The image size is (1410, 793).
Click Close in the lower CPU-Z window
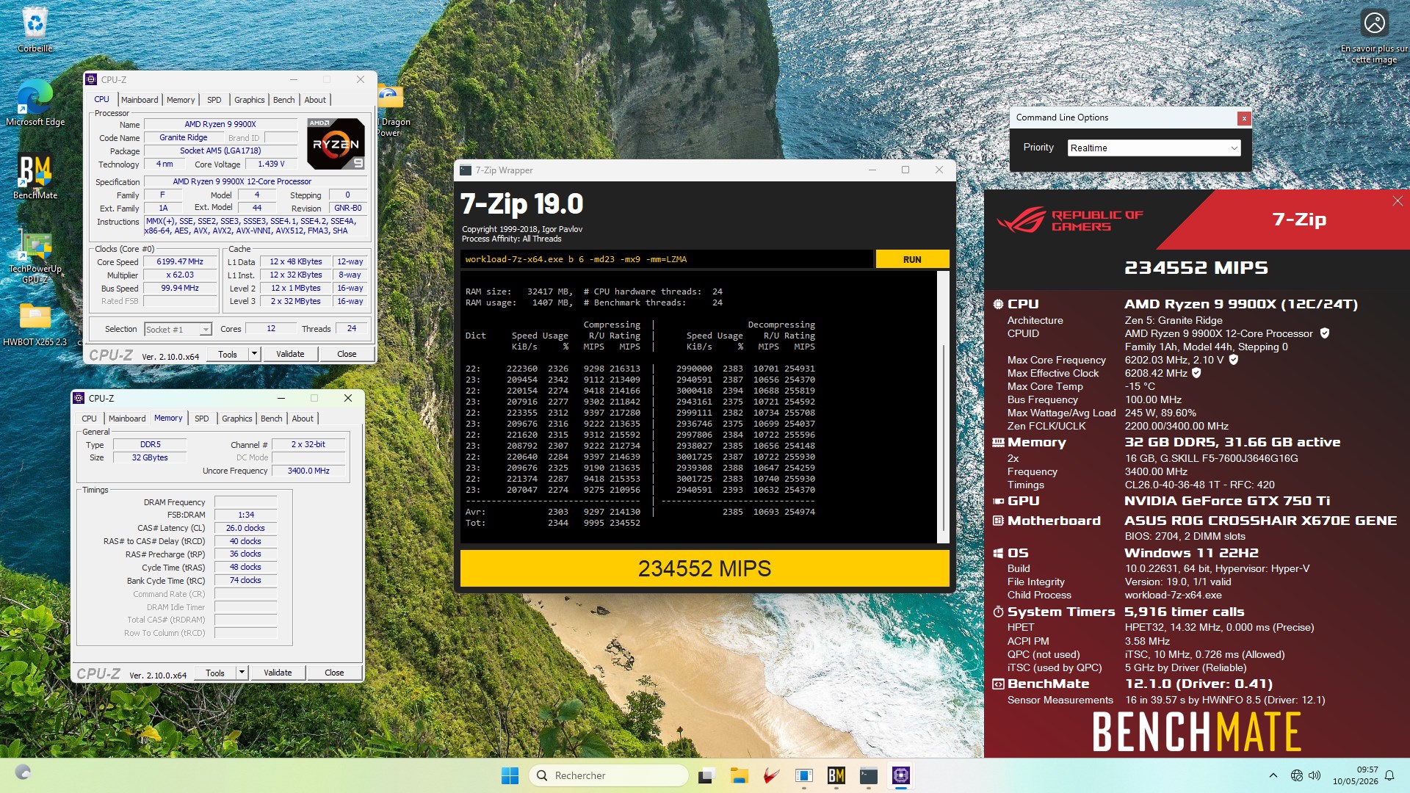334,673
